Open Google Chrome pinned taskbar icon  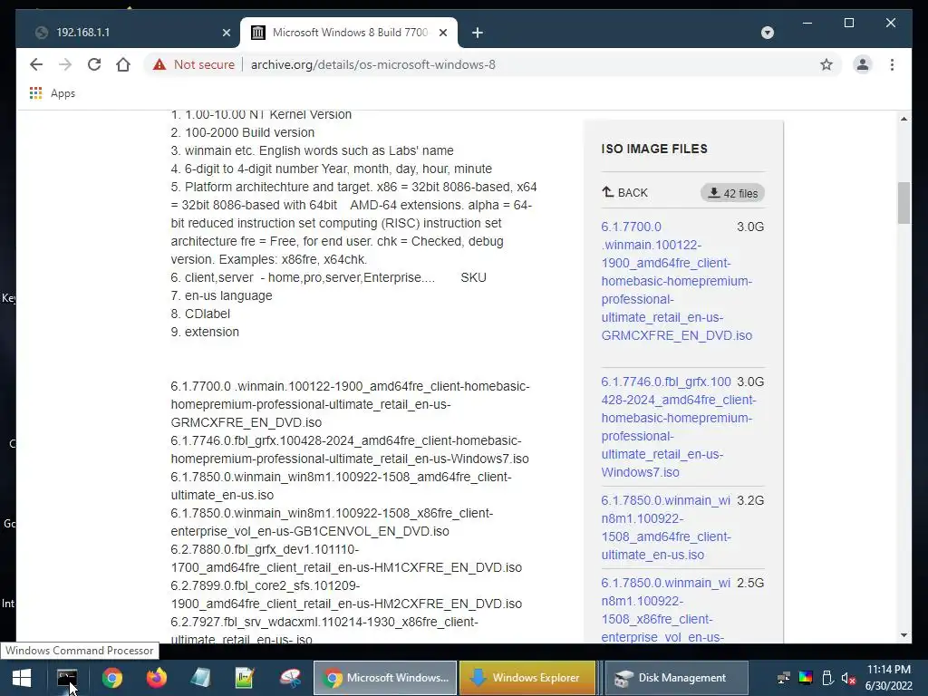tap(111, 678)
